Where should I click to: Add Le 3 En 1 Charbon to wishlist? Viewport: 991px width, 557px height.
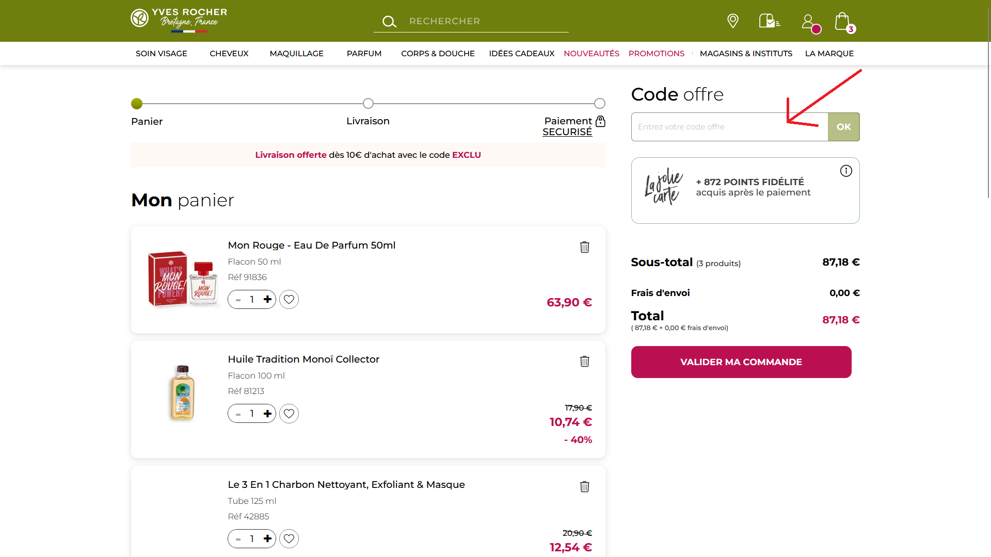point(289,539)
